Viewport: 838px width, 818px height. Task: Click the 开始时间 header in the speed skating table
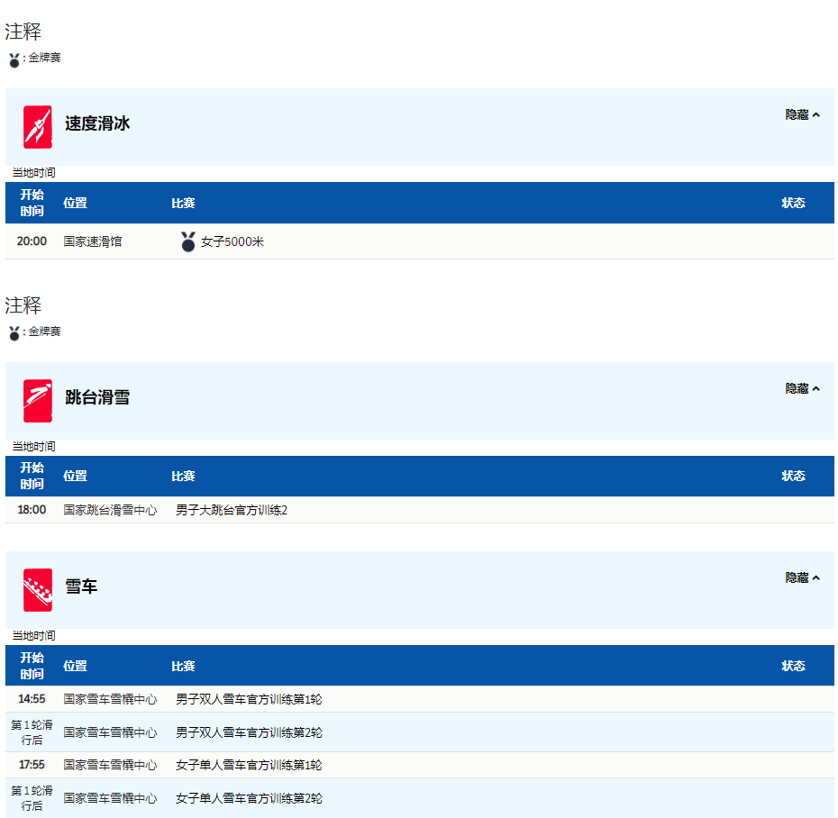32,203
